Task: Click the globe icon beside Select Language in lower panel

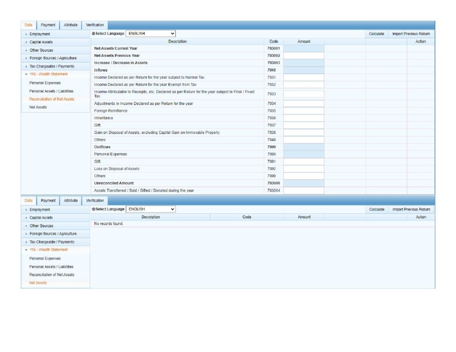Action: pos(93,209)
